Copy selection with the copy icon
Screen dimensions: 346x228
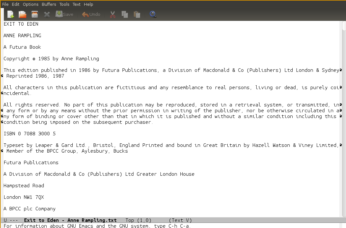point(125,14)
